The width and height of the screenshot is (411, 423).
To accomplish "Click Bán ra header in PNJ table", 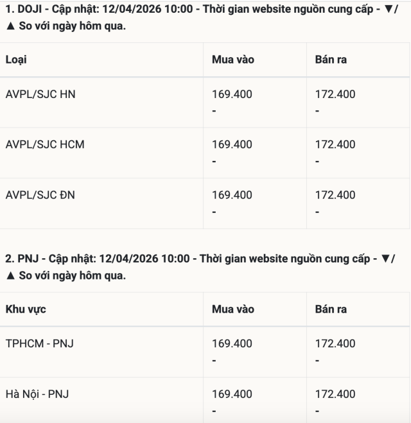I will pos(331,309).
